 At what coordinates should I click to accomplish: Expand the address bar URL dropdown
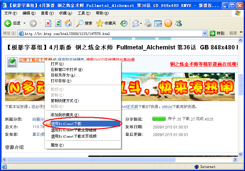tap(205, 33)
